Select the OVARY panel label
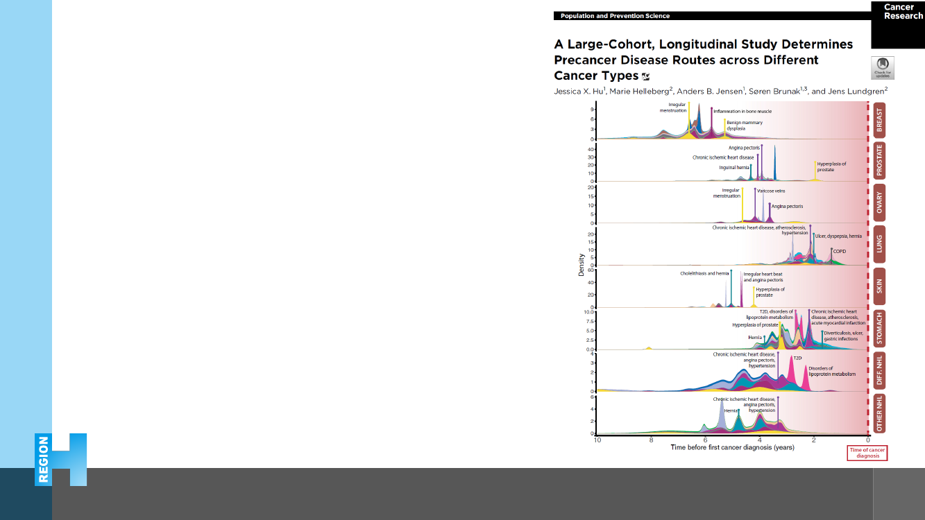 point(879,203)
